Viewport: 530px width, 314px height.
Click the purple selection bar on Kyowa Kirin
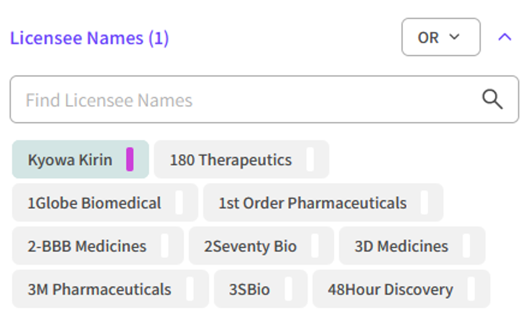pyautogui.click(x=131, y=159)
